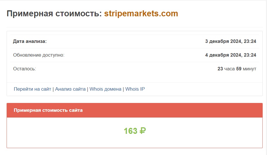Click the red 'Примерная стоимость сайта' header

(x=48, y=110)
